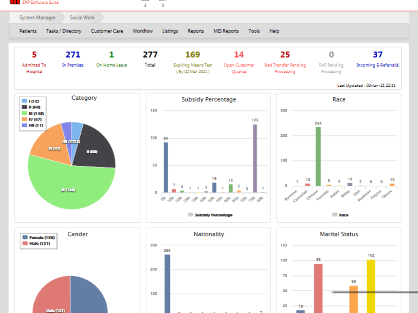Open the Tasks / Directory menu
The width and height of the screenshot is (418, 313).
point(64,31)
